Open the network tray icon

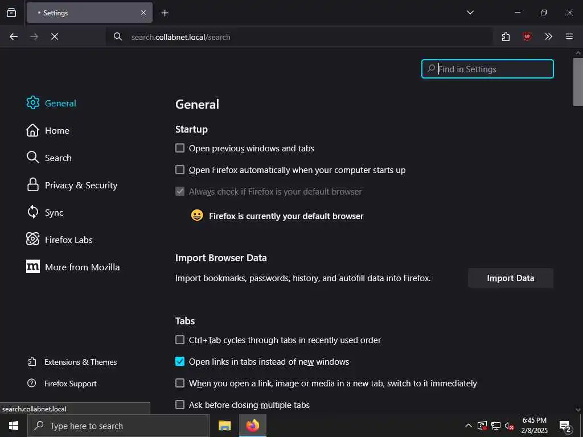(496, 426)
